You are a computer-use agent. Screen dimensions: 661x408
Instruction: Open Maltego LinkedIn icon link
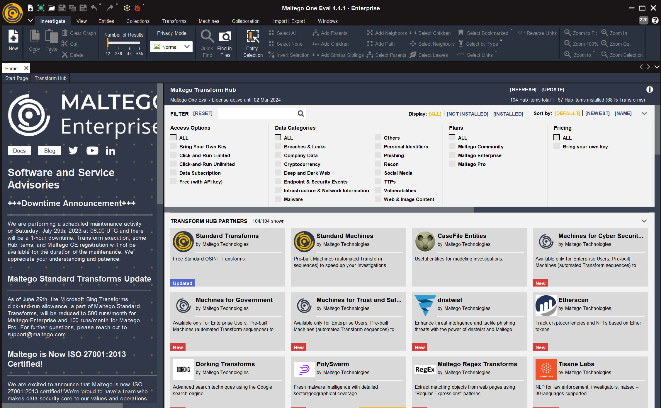tap(111, 151)
